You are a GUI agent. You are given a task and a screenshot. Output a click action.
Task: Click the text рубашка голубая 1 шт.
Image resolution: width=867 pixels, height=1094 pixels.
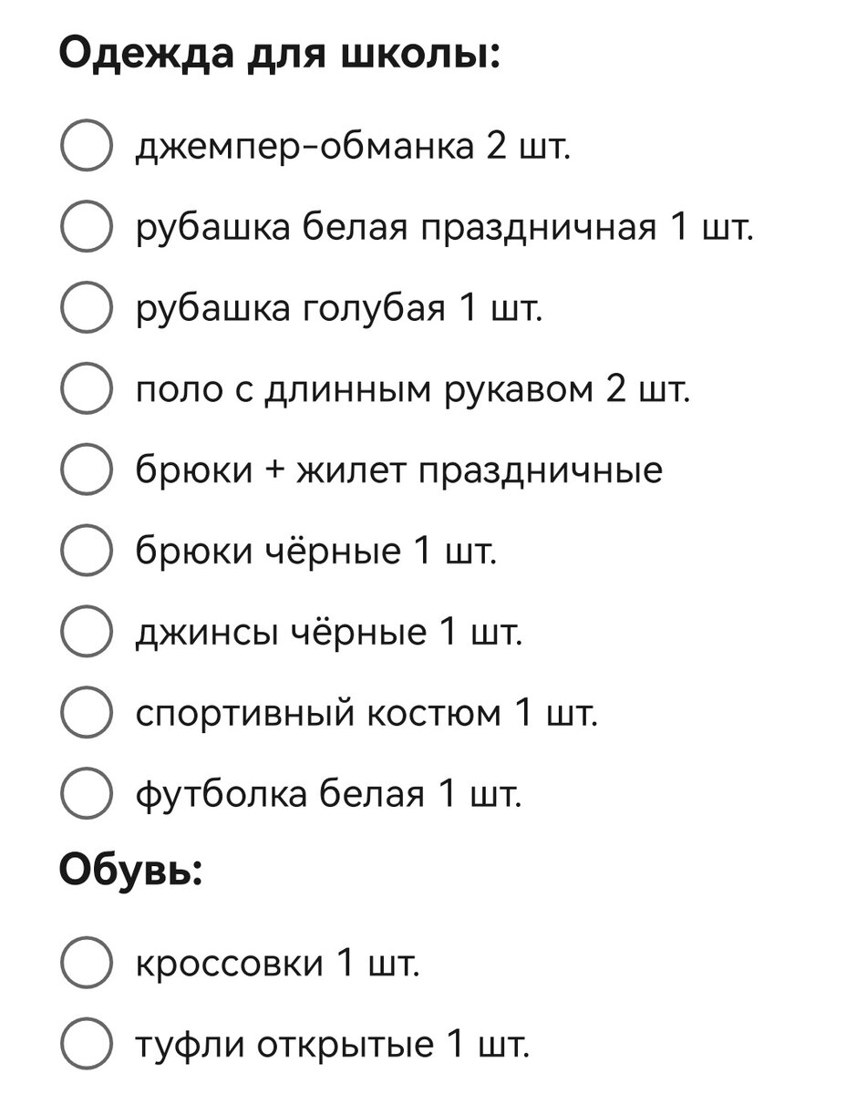coord(339,308)
